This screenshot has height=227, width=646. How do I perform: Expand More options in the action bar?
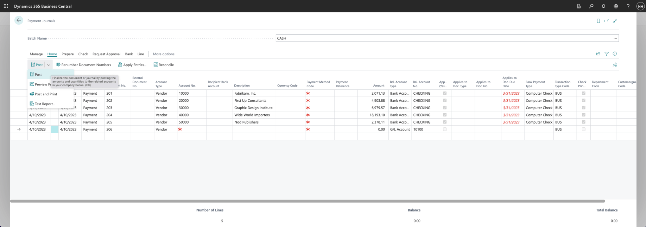164,54
